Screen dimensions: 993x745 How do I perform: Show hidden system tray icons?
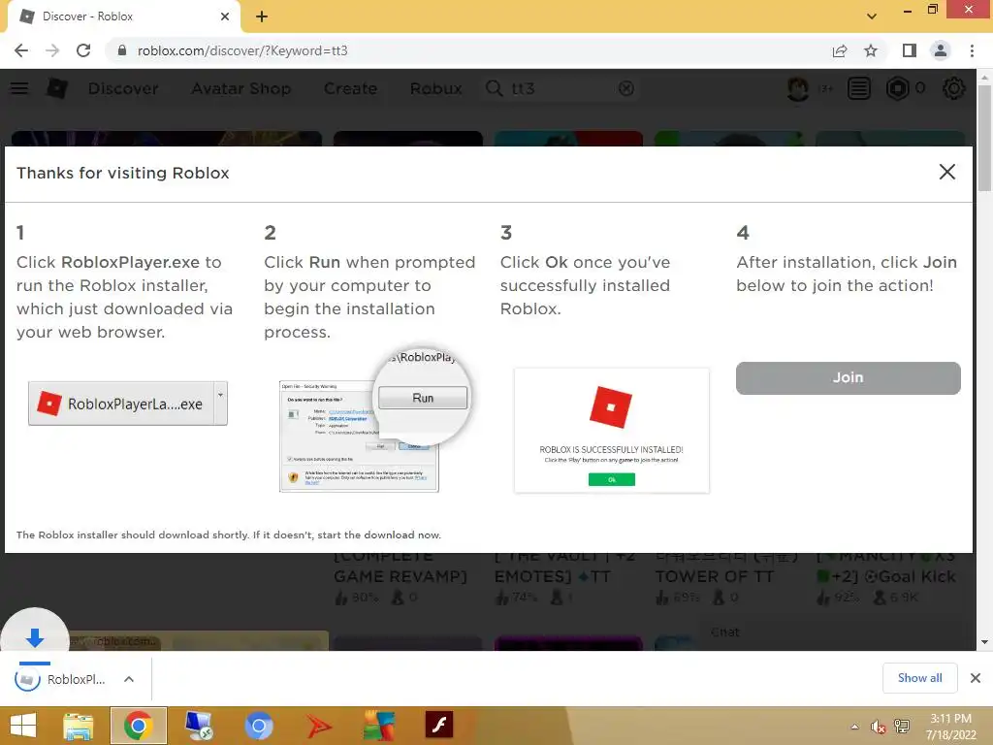pos(855,727)
